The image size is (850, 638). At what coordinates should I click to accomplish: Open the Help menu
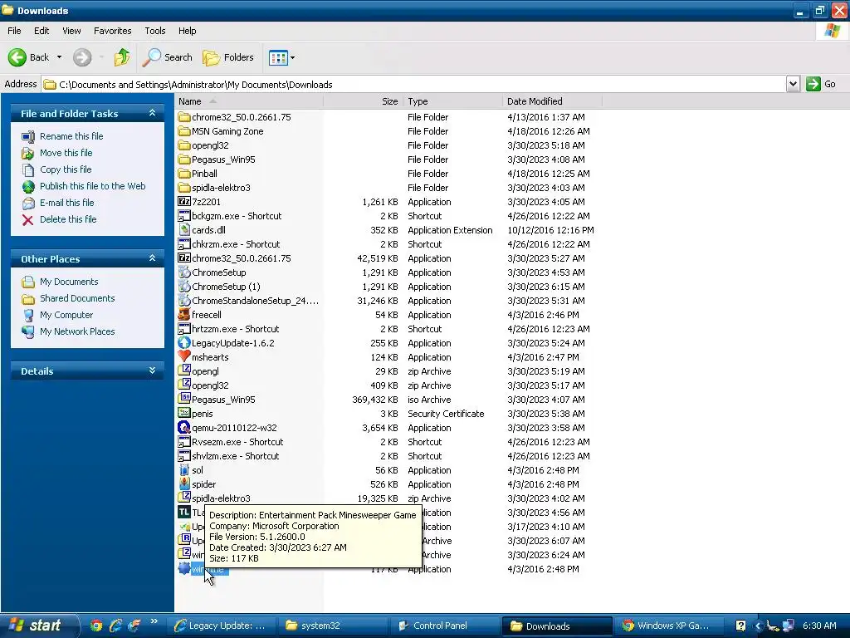[x=187, y=31]
